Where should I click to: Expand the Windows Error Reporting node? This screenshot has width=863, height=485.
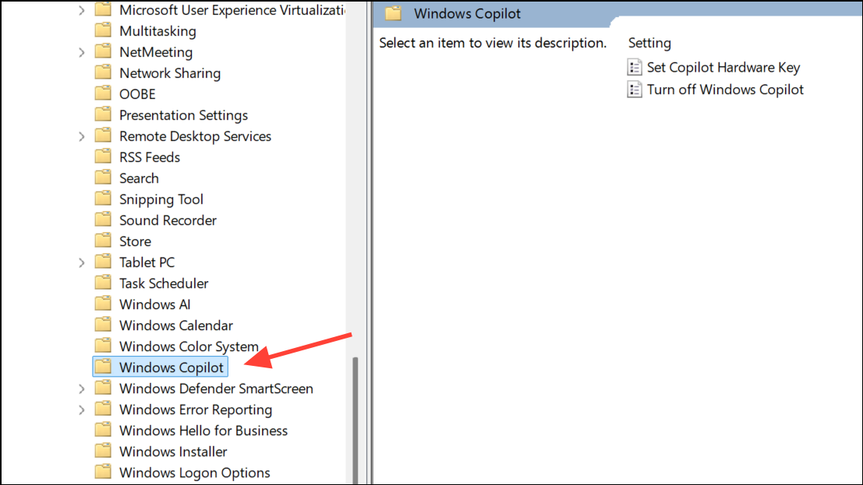tap(82, 409)
